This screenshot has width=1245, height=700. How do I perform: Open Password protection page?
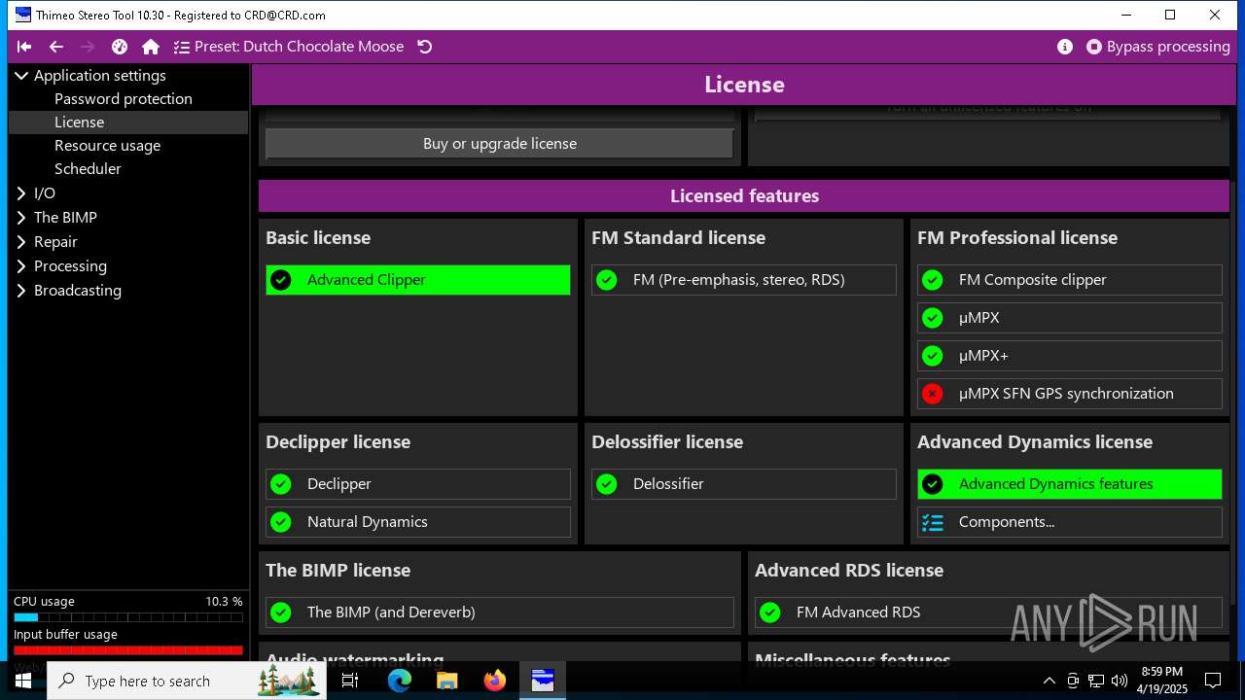click(124, 99)
